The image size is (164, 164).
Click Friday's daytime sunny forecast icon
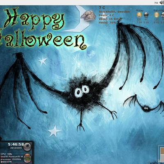[x=139, y=14]
